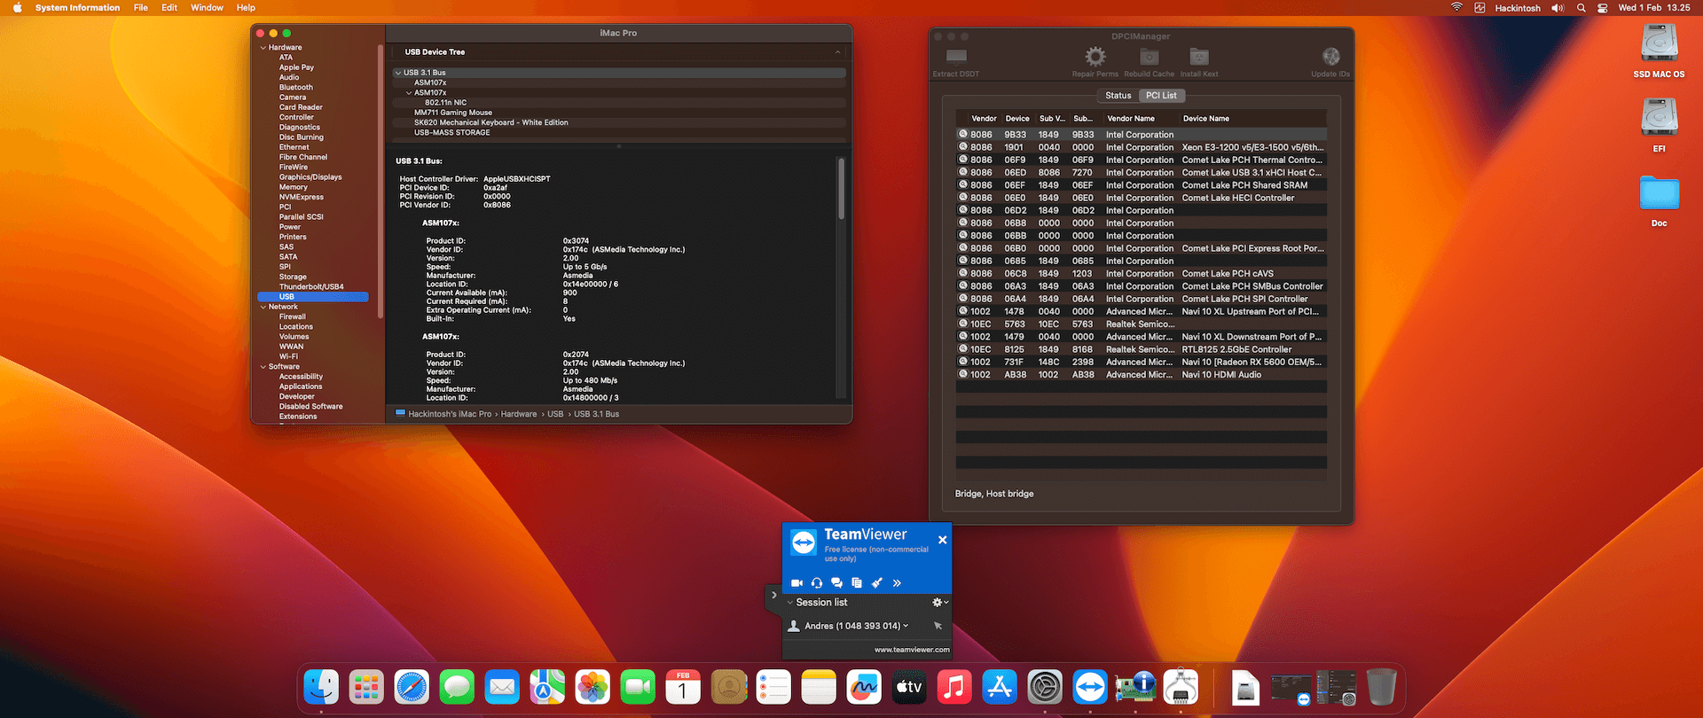Viewport: 1703px width, 718px height.
Task: Start video in TeamViewer panel
Action: [x=797, y=583]
